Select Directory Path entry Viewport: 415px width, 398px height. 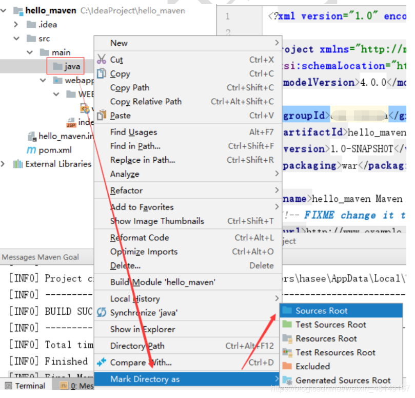tap(188, 346)
